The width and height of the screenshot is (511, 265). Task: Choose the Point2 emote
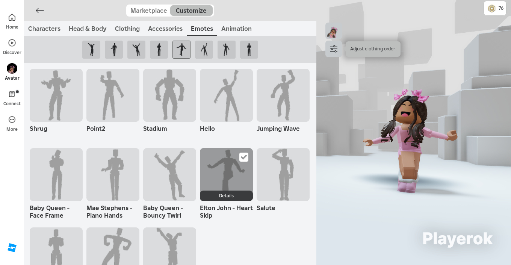(x=113, y=95)
